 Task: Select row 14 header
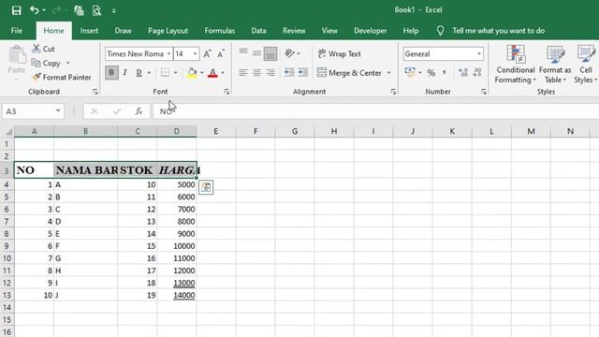pos(7,308)
